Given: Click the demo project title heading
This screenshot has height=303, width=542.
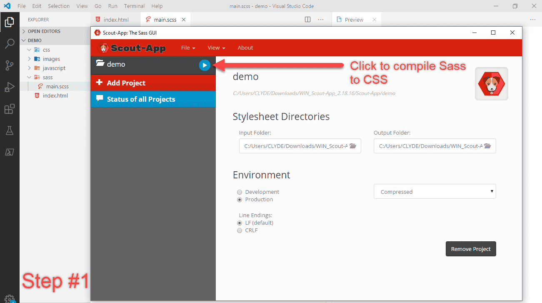Looking at the screenshot, I should click(245, 77).
